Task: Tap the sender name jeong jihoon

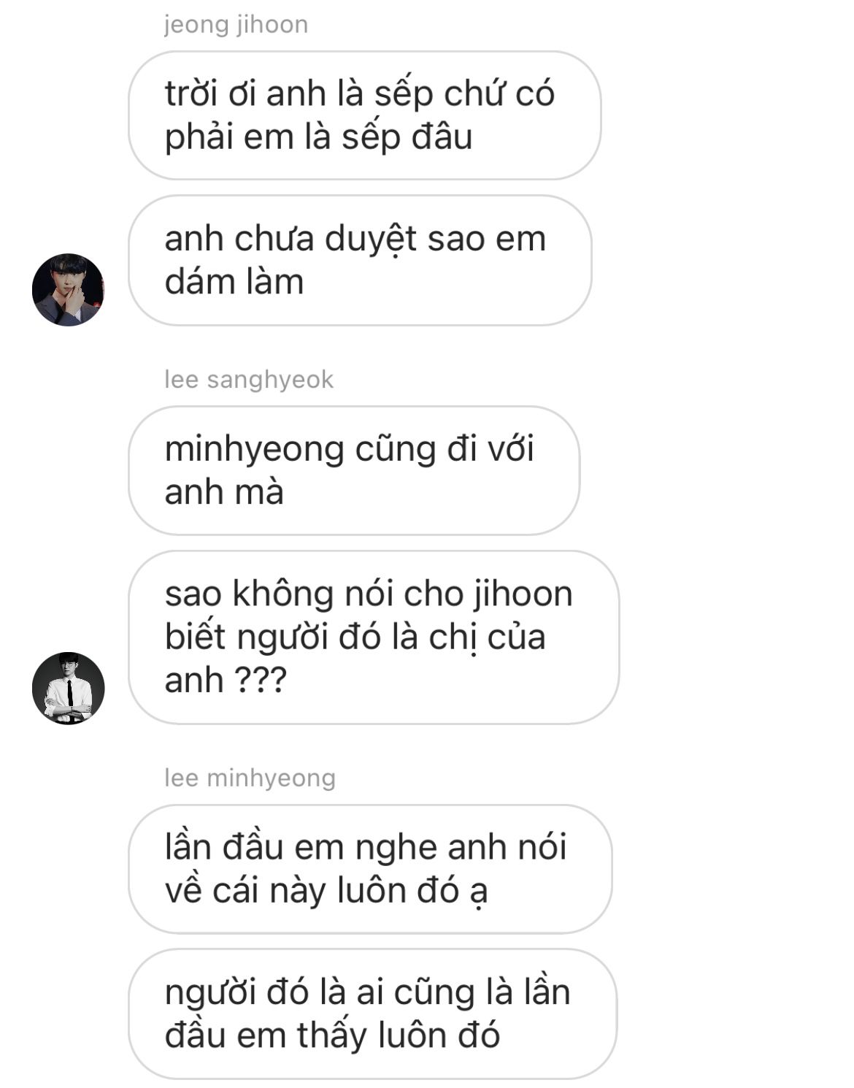Action: 236,24
